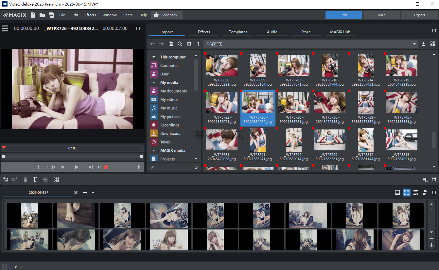Open media pool options gear icon
Screen dimensions: 439x270
pyautogui.click(x=189, y=44)
